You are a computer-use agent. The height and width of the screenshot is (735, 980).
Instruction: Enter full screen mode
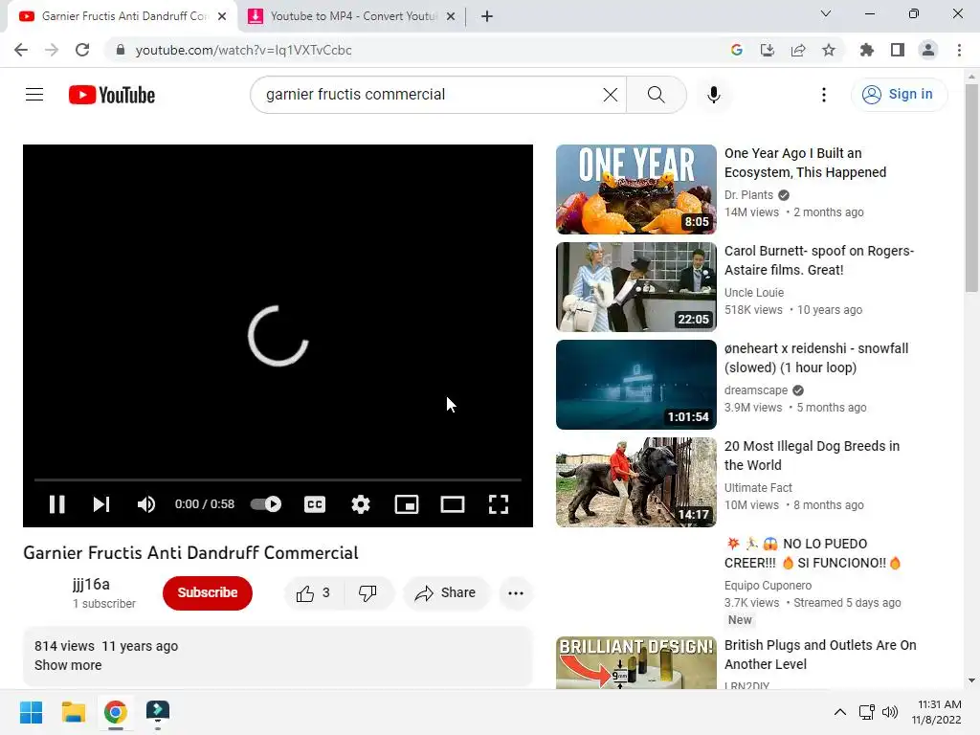pyautogui.click(x=498, y=504)
